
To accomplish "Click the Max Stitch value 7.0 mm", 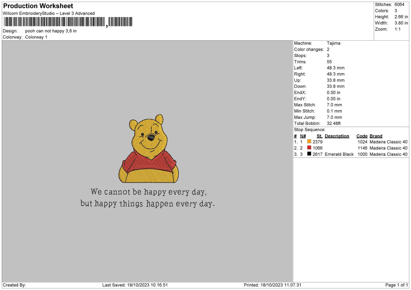I will (334, 105).
